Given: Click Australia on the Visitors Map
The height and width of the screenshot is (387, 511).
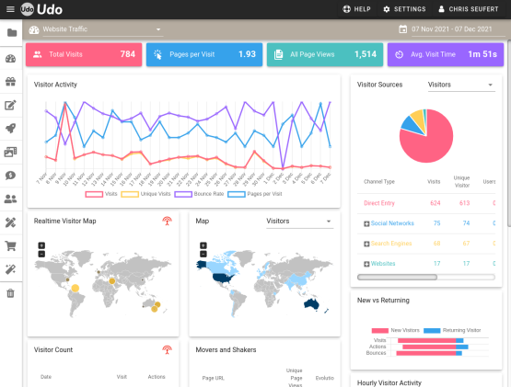Looking at the screenshot, I should [311, 304].
